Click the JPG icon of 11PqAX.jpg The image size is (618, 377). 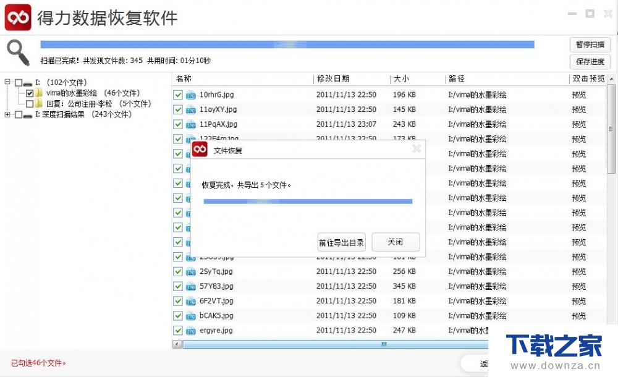pos(191,125)
